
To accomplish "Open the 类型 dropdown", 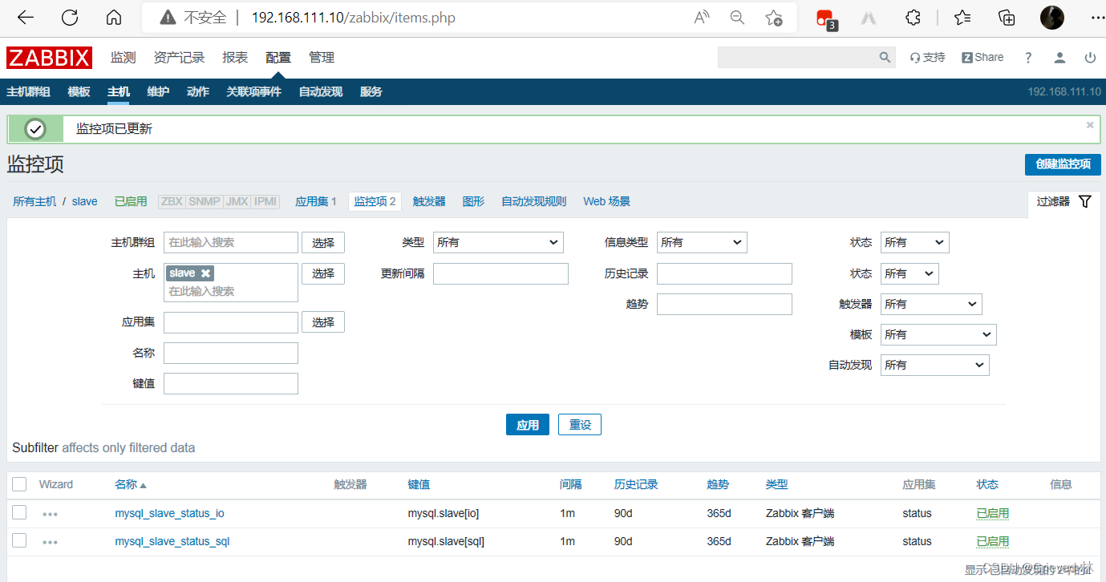I will 498,242.
